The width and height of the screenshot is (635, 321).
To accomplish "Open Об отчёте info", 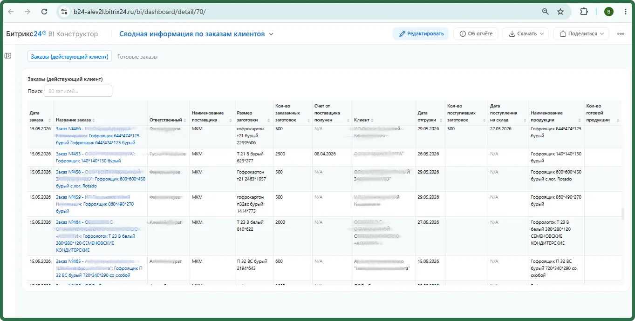I will 476,33.
